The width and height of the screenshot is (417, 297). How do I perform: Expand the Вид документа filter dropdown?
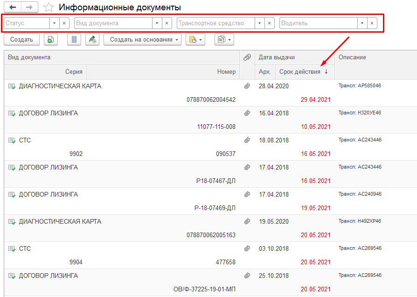tap(157, 23)
